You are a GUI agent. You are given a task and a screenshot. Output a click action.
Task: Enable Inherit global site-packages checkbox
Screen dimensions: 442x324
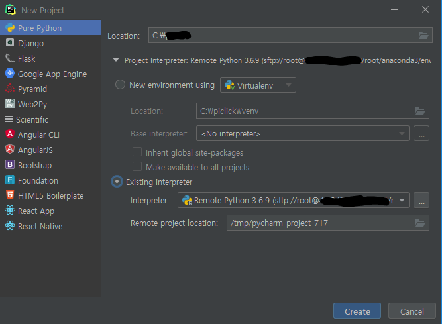[137, 152]
